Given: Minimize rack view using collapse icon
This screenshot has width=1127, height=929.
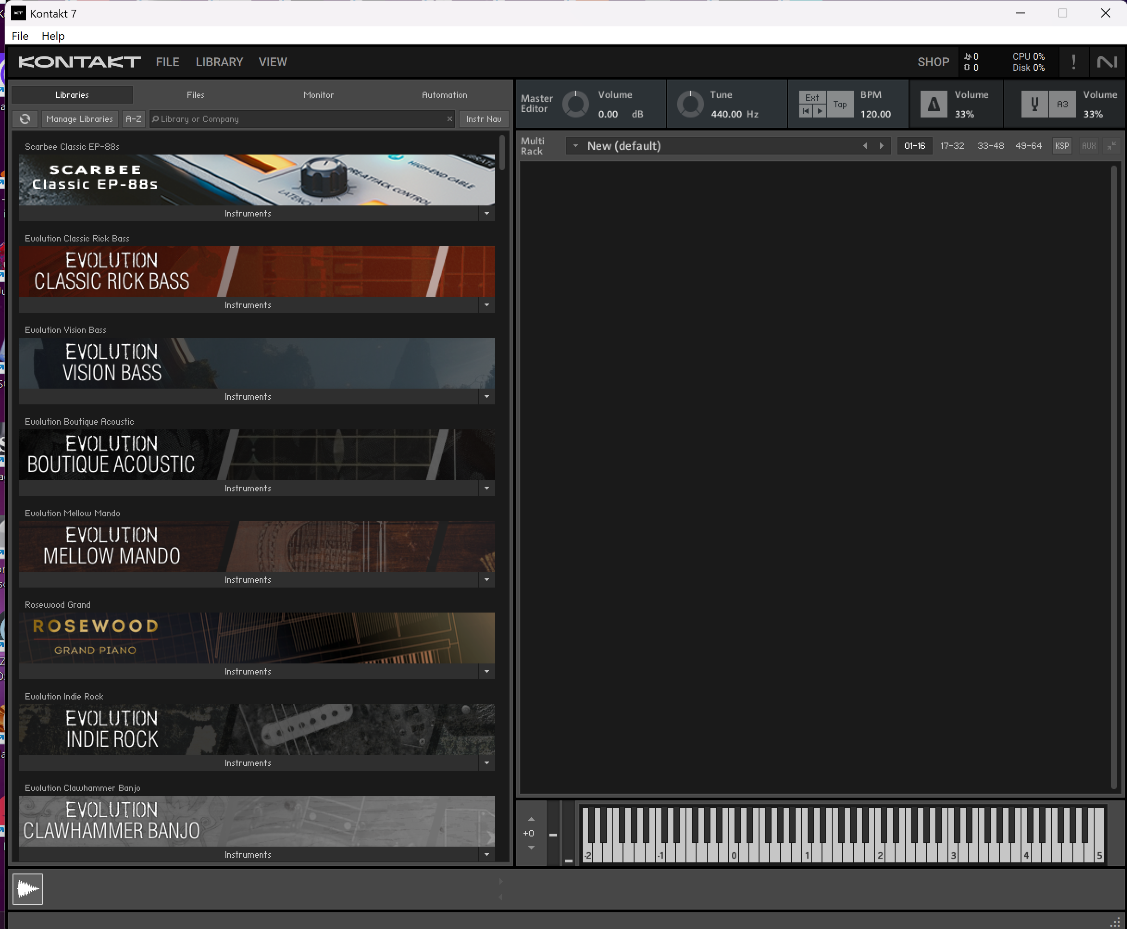Looking at the screenshot, I should pos(1112,146).
